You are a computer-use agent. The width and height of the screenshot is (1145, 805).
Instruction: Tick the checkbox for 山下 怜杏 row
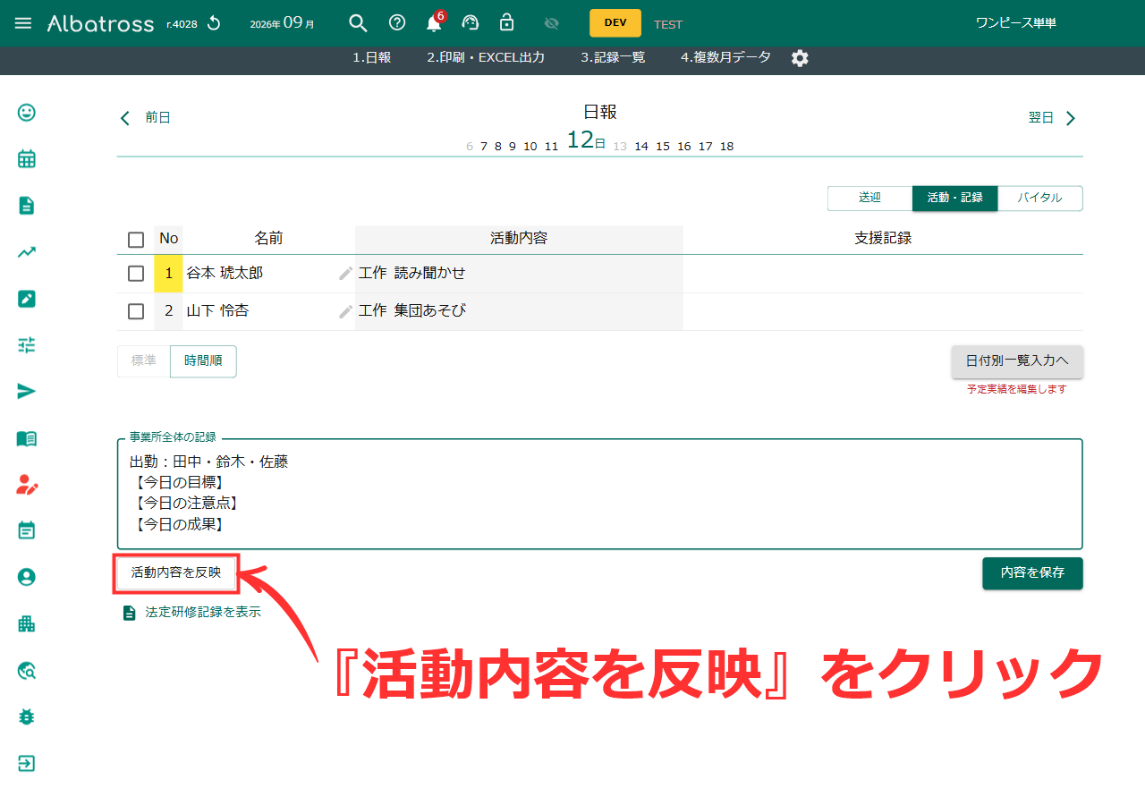[136, 311]
